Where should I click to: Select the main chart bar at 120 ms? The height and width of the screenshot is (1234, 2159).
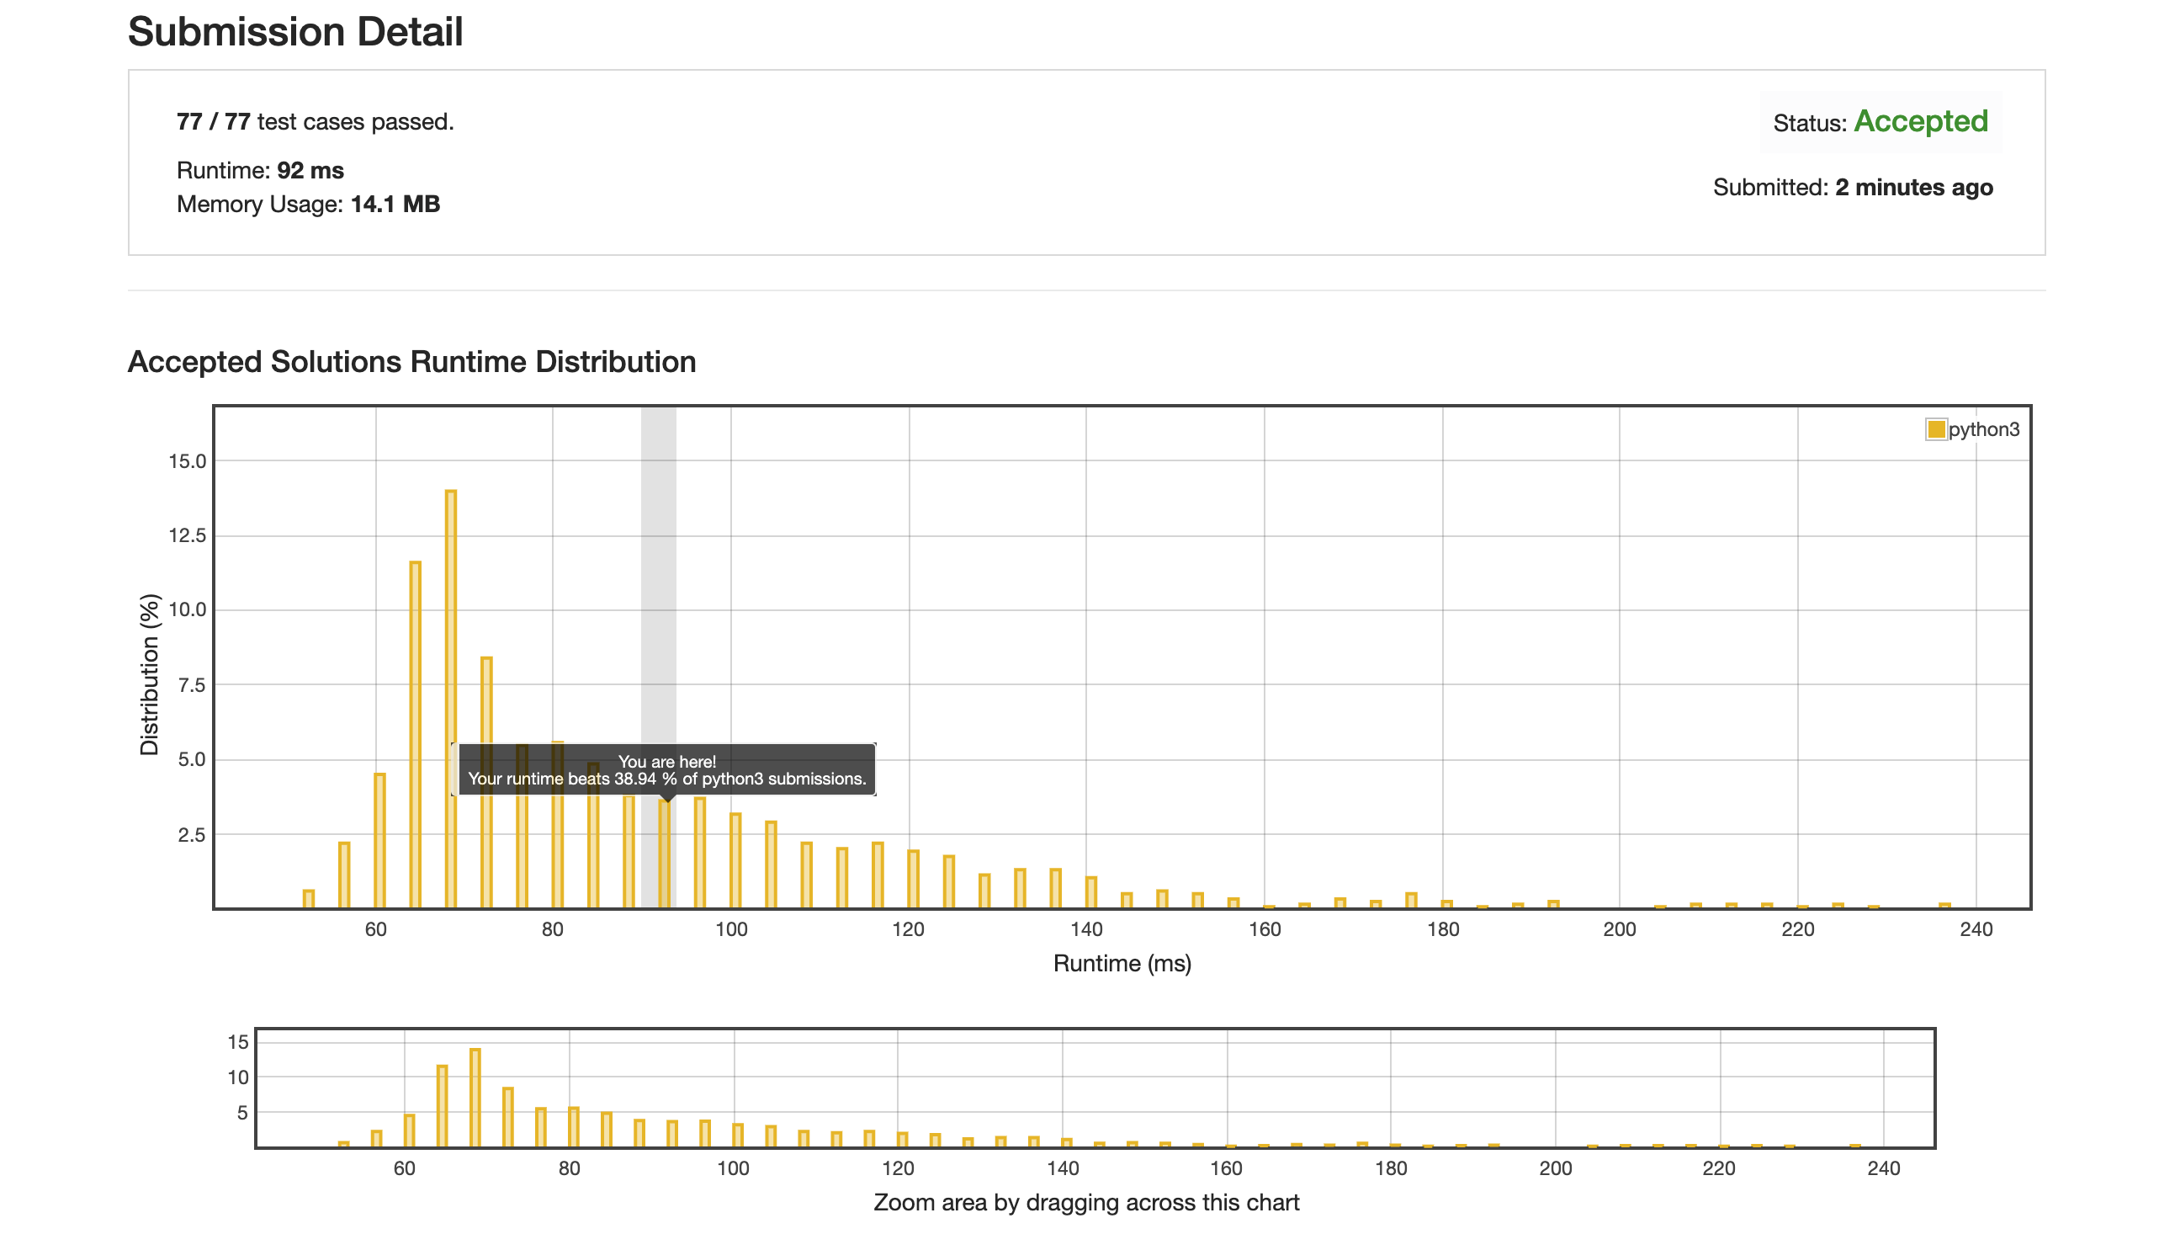(x=913, y=879)
